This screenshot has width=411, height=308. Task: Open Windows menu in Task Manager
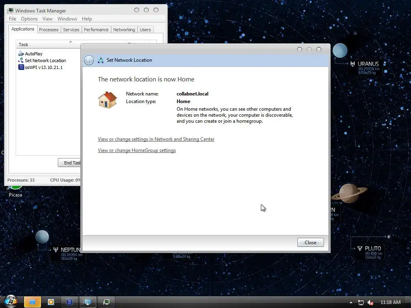click(x=67, y=19)
